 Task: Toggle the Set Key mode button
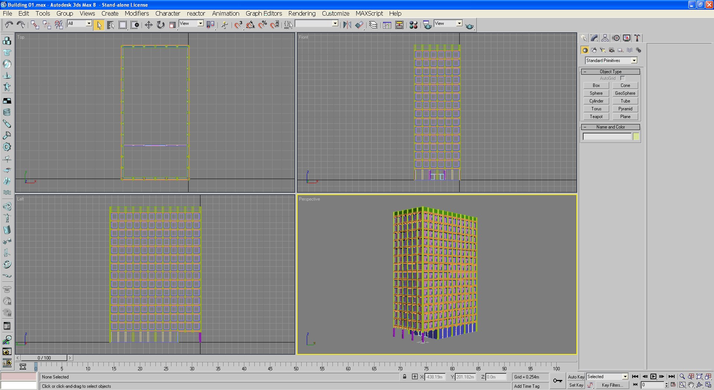576,385
